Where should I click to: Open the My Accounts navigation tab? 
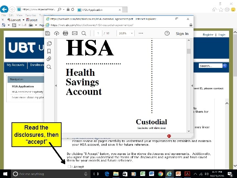tap(15, 65)
